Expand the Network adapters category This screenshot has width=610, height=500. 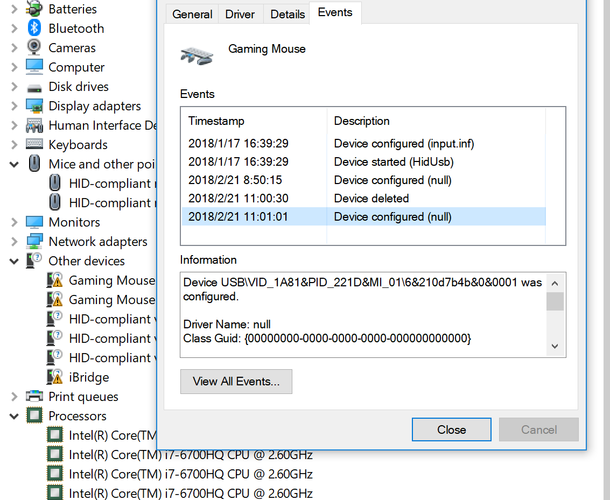(14, 242)
